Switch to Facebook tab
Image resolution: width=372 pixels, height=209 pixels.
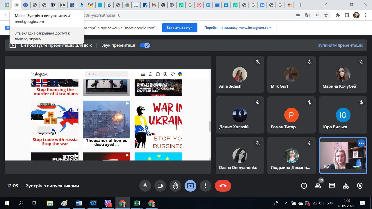point(226,5)
